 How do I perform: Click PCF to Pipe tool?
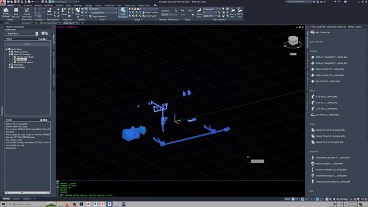[x=240, y=13]
